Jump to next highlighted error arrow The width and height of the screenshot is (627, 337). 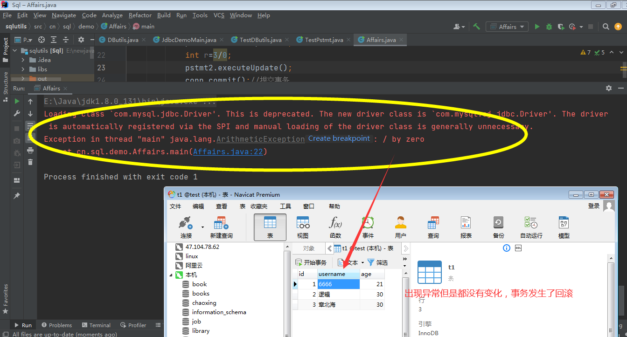point(622,52)
